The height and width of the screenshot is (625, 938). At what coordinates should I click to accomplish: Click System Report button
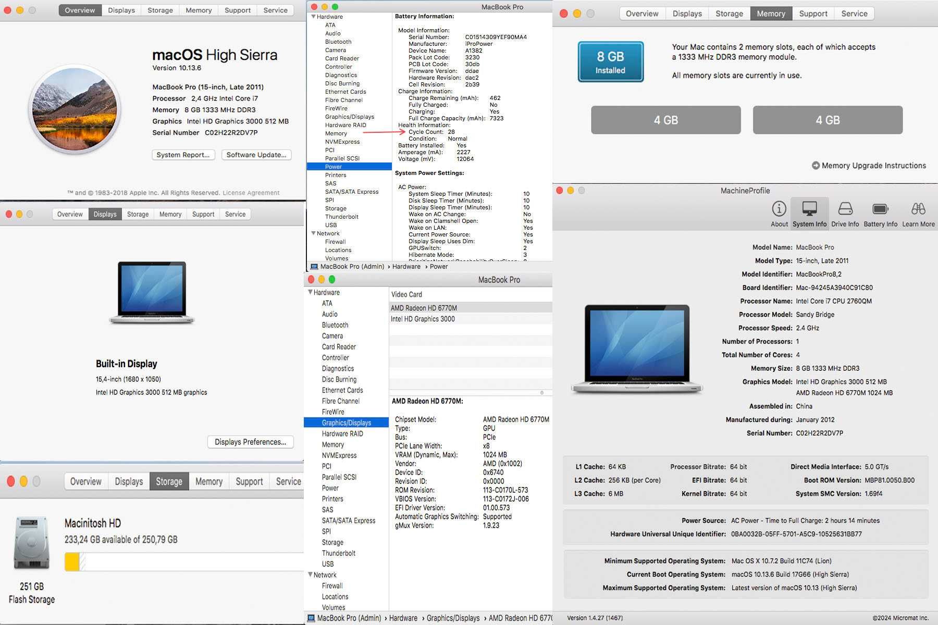(183, 155)
